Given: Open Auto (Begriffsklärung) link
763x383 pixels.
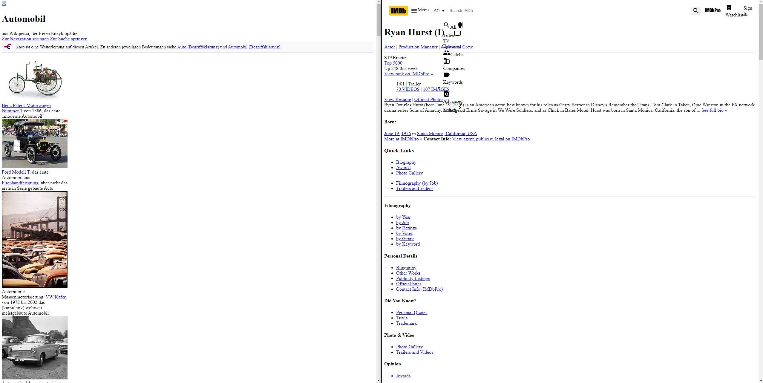Looking at the screenshot, I should (x=198, y=47).
